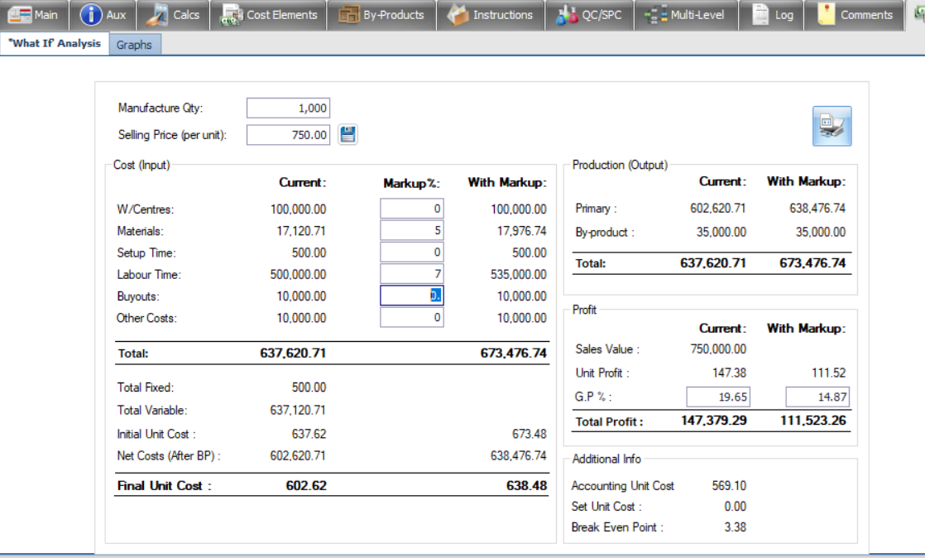The width and height of the screenshot is (925, 558).
Task: Open the Comments tab
Action: point(856,15)
